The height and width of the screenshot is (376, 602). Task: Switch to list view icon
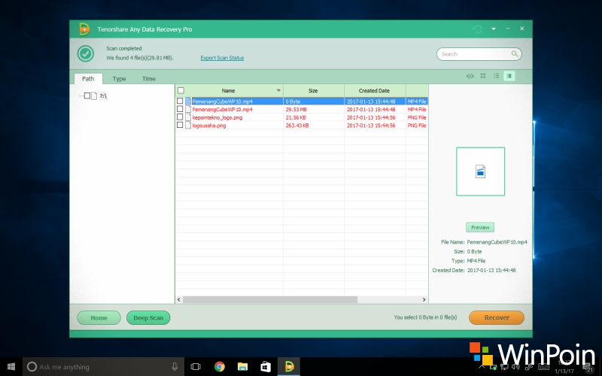(x=496, y=76)
